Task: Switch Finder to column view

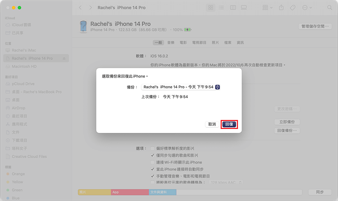Action: (233, 8)
